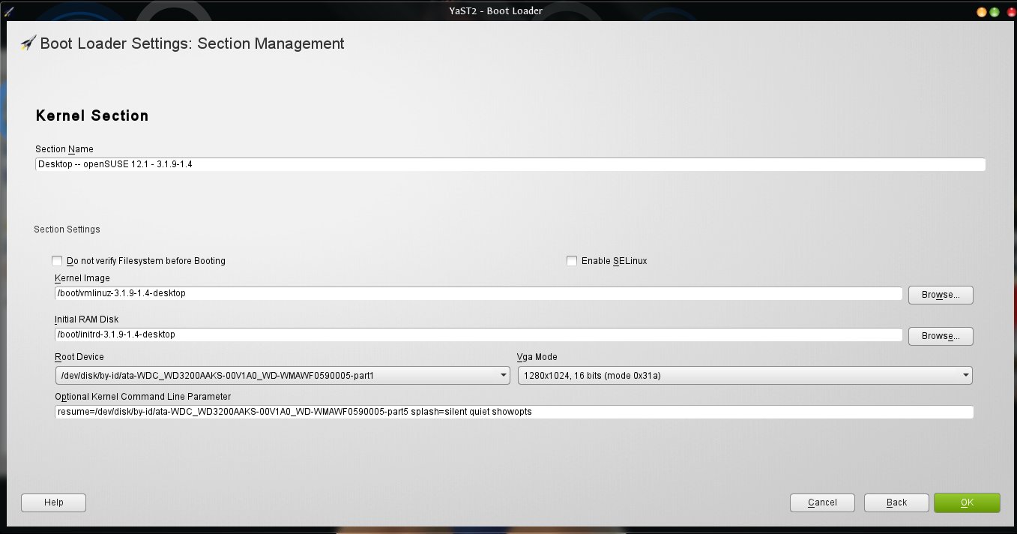
Task: Click the Vga Mode label
Action: click(537, 357)
